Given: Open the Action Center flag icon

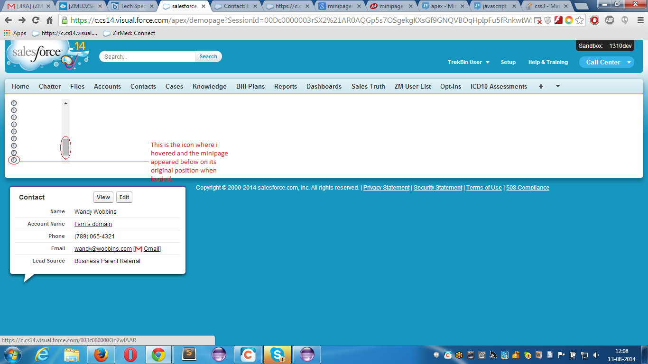Looking at the screenshot, I should tap(562, 355).
